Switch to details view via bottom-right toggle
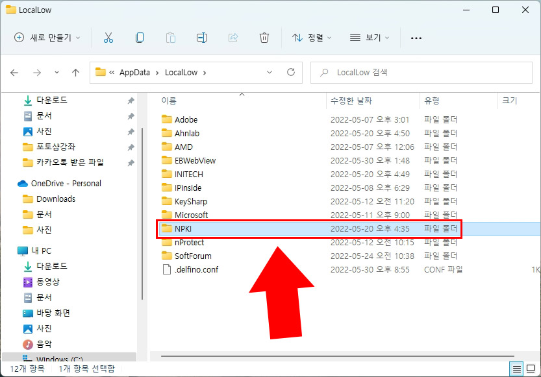This screenshot has width=541, height=377. (516, 369)
